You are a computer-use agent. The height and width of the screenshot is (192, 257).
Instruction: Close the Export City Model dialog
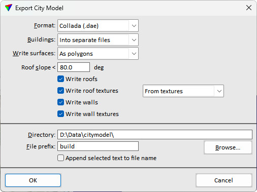click(249, 8)
